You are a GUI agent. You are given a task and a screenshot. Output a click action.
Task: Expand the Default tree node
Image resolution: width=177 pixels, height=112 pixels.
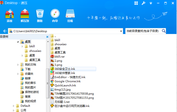pos(14,106)
